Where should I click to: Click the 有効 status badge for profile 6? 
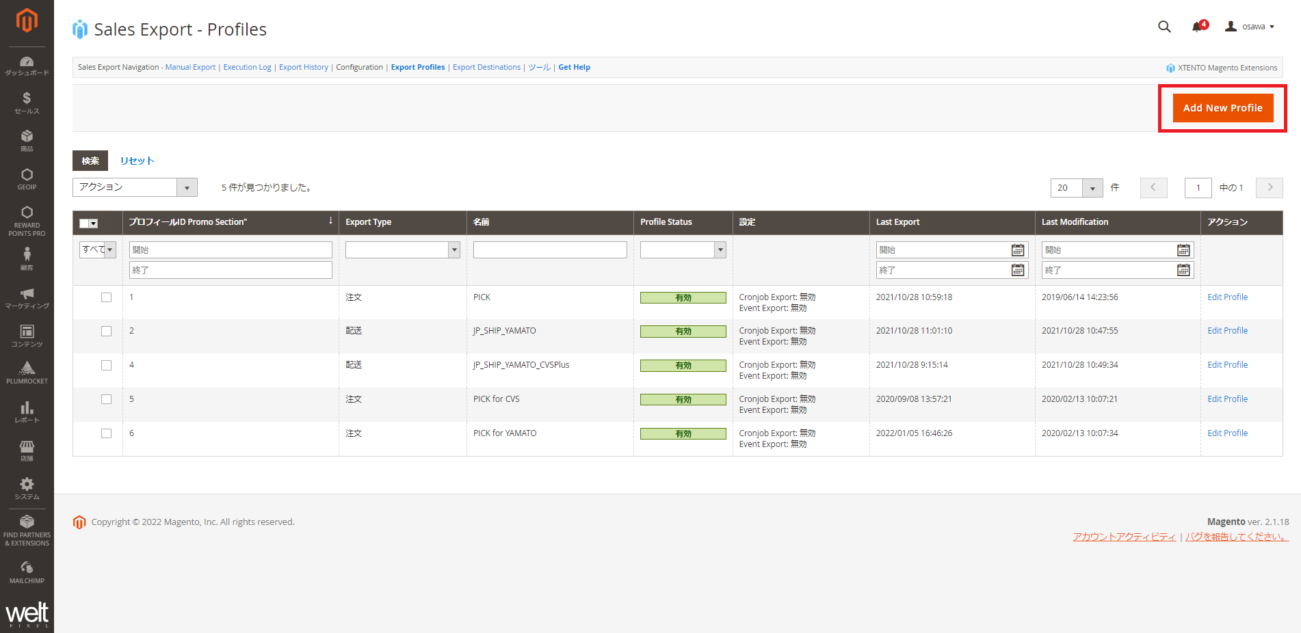(682, 433)
